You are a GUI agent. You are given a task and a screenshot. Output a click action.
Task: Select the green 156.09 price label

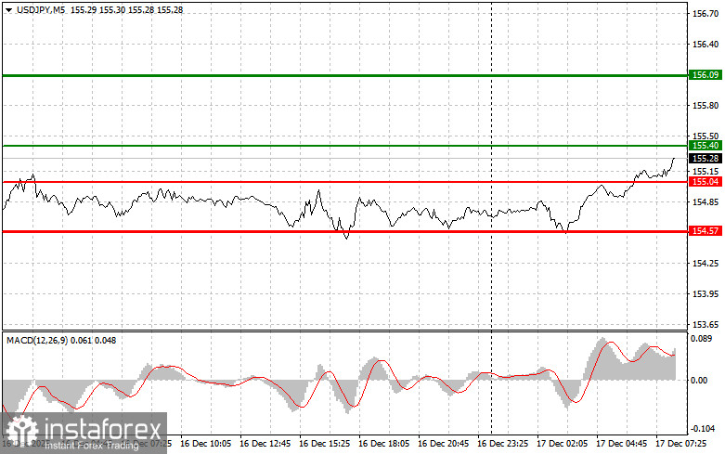click(x=706, y=75)
